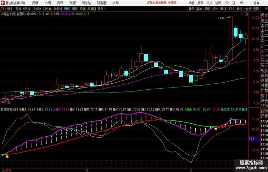Switch to the 多周期 tab
This screenshot has height=172, width=268.
coord(91,9)
